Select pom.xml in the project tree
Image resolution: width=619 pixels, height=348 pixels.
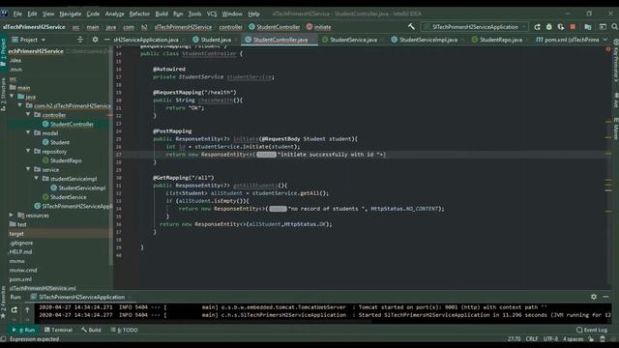point(20,279)
